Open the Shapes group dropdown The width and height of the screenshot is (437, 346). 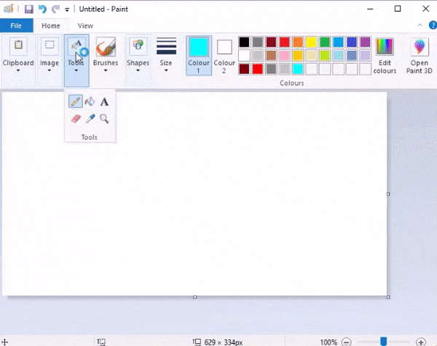pyautogui.click(x=138, y=60)
